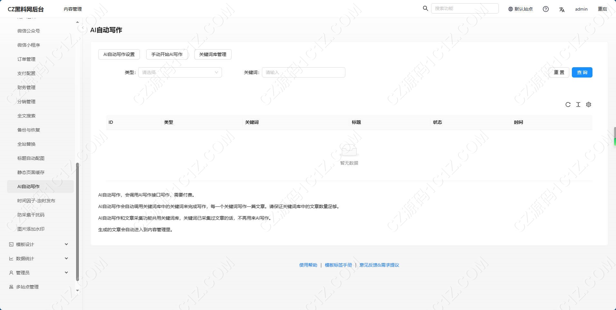Open 内容管理 in the top navigation
Screen dimensions: 616x310
coord(73,9)
